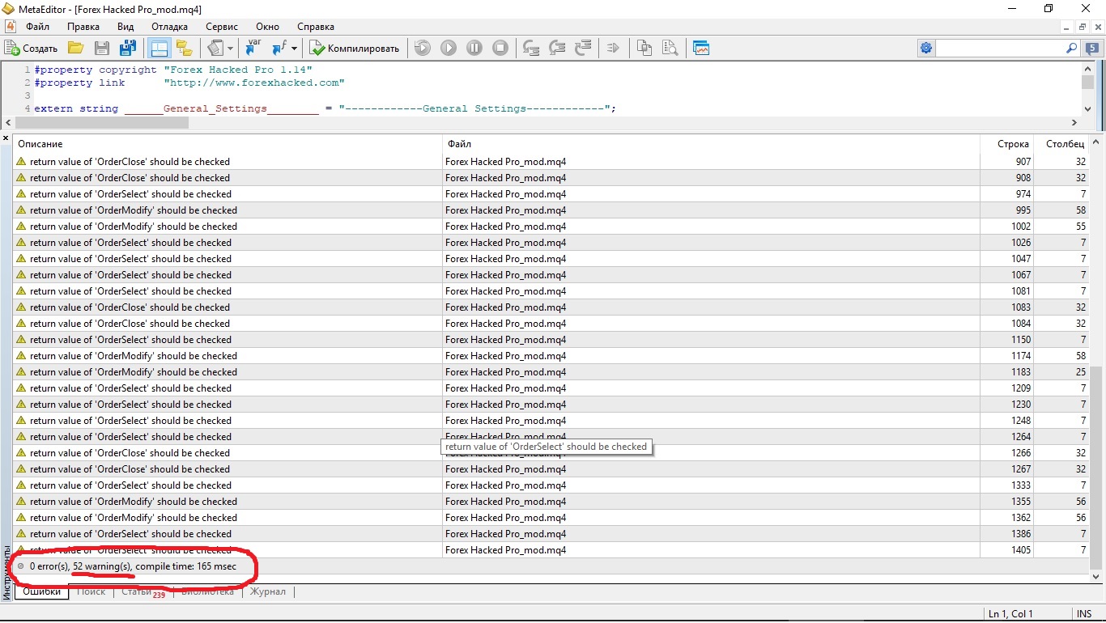Compile the code with Компилировать
Viewport: 1106px width, 623px height.
point(355,49)
